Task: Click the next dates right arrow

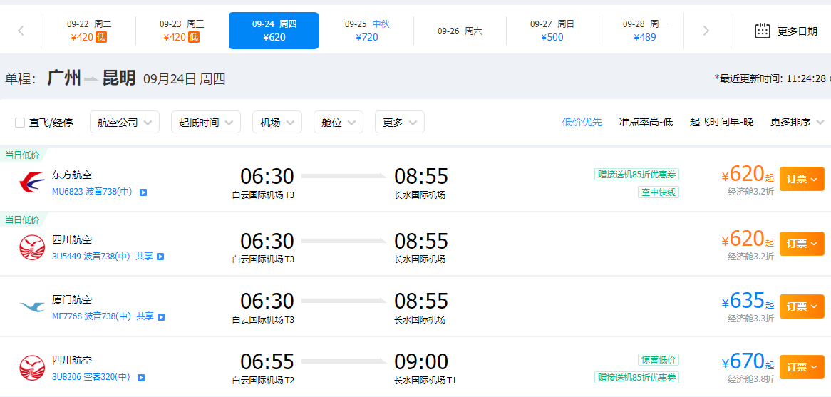Action: 706,31
